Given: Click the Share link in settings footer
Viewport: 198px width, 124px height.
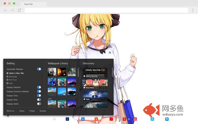Looking at the screenshot, I should [22, 111].
